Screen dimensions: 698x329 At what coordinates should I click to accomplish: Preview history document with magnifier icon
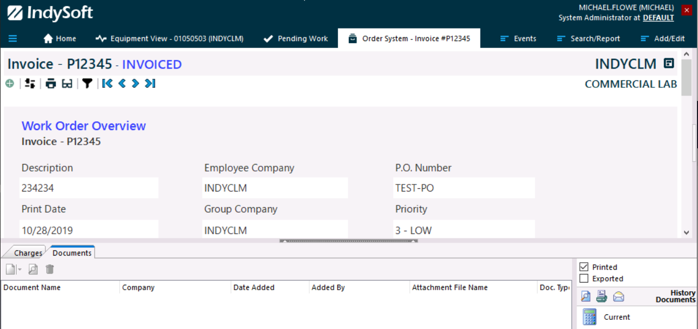click(586, 297)
